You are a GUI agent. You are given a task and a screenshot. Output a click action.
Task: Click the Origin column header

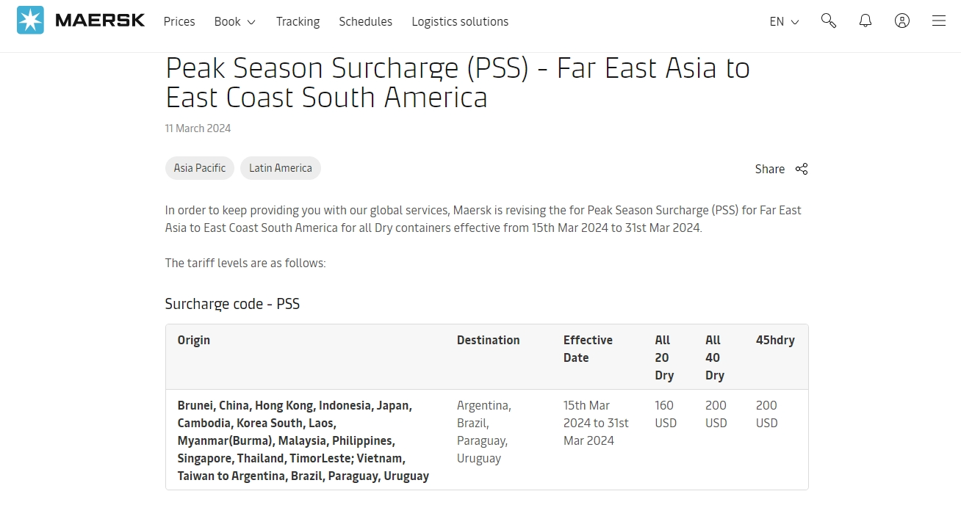point(194,340)
